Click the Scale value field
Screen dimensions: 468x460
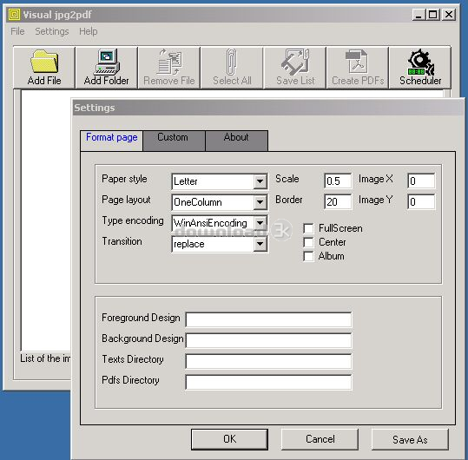tap(338, 181)
